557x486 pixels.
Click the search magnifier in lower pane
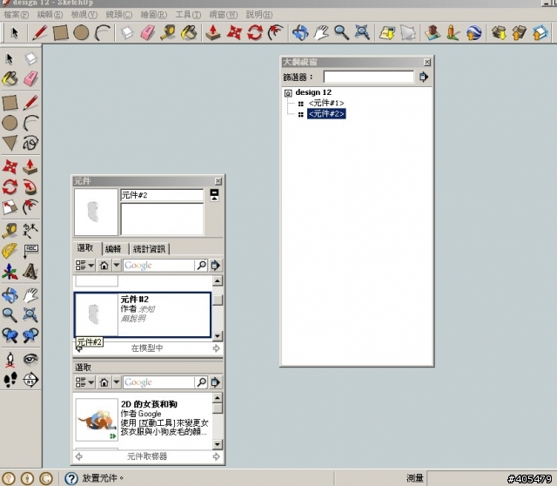point(201,382)
